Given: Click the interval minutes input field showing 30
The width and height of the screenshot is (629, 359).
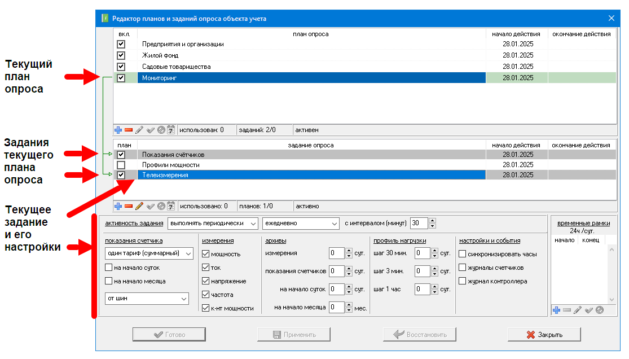Looking at the screenshot, I should pyautogui.click(x=419, y=224).
